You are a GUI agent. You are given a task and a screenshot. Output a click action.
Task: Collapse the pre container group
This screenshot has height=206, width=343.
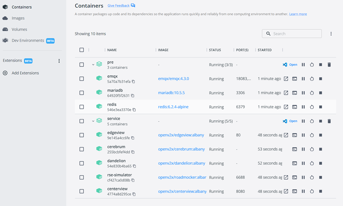click(93, 65)
